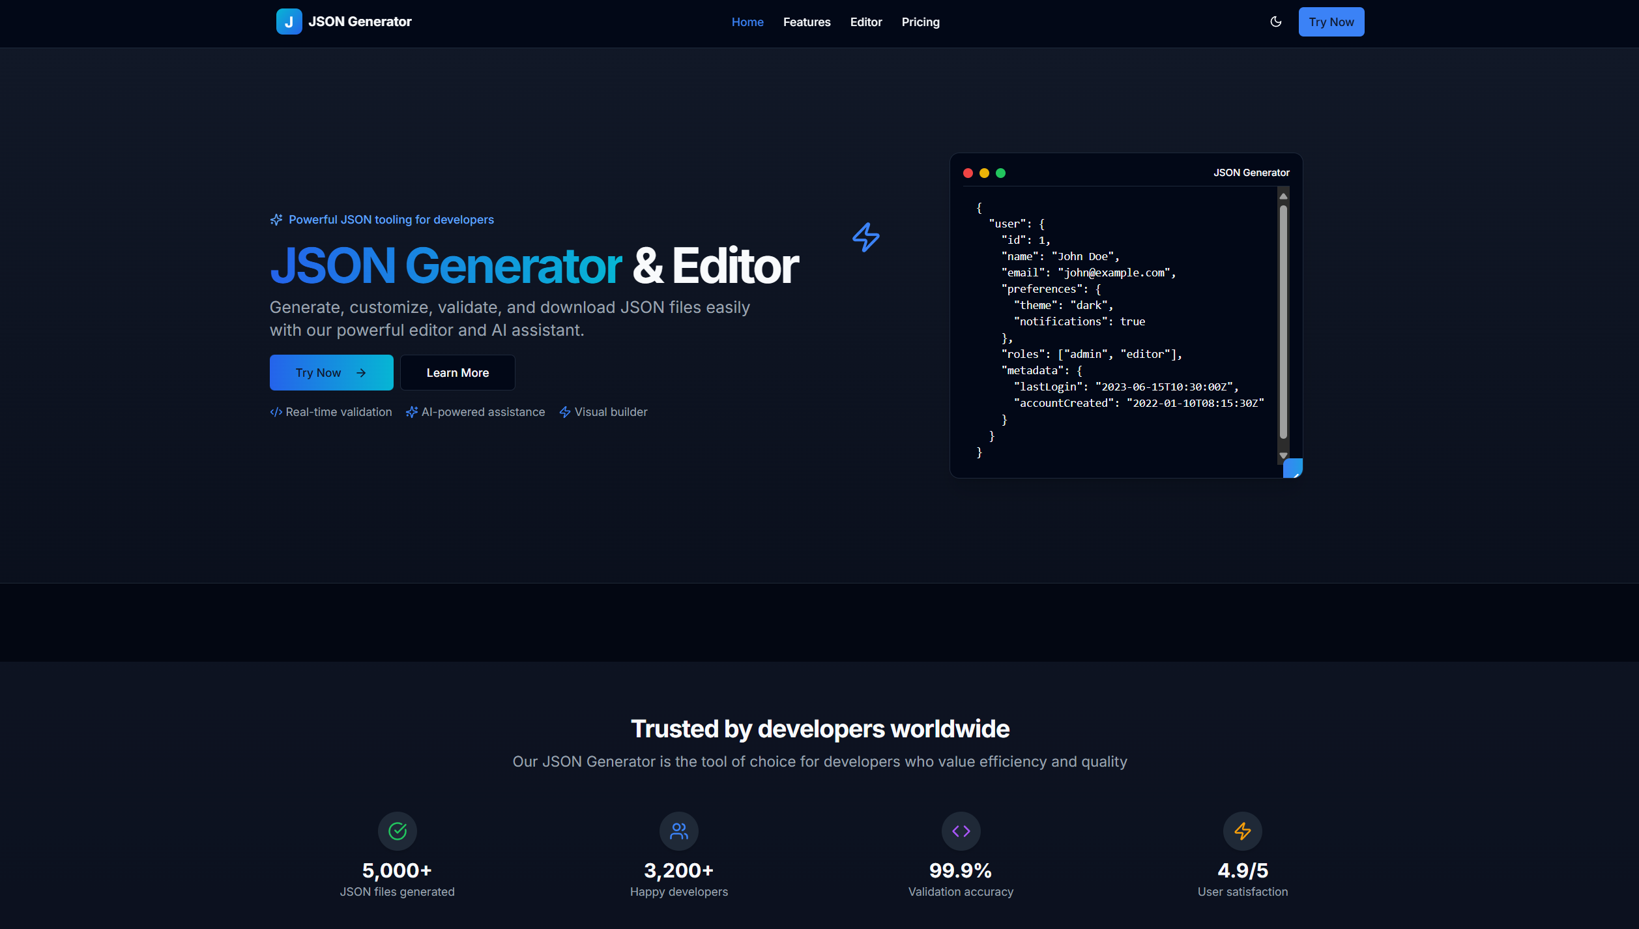Click the sparkle icon next to AI-powered assistance
Viewport: 1639px width, 929px height.
coord(412,412)
